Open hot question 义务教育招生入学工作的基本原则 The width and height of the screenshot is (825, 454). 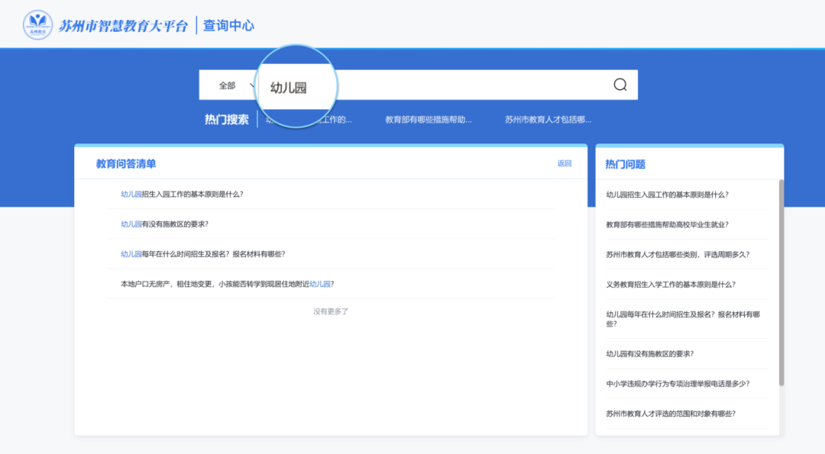tap(670, 284)
